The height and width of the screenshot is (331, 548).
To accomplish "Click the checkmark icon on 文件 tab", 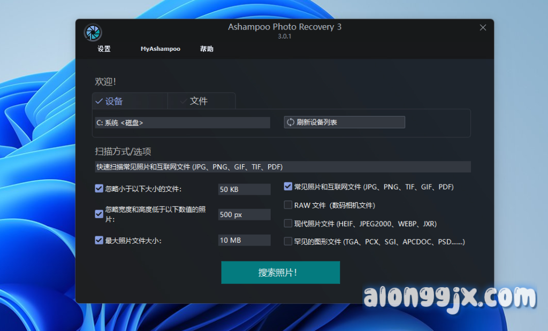I will [x=184, y=101].
